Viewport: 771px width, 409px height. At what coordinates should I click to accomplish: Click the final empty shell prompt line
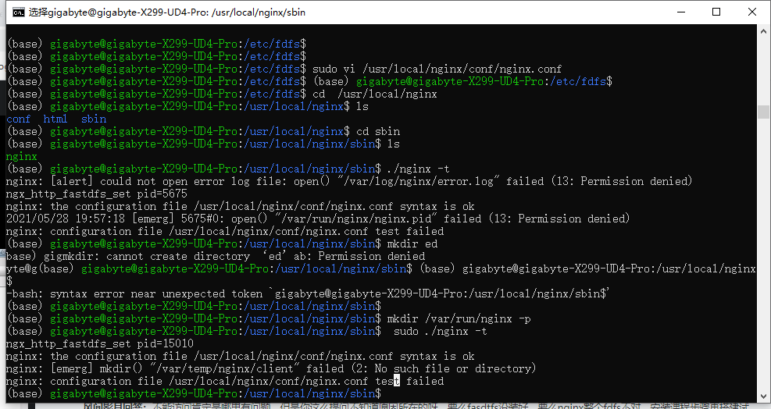click(195, 393)
